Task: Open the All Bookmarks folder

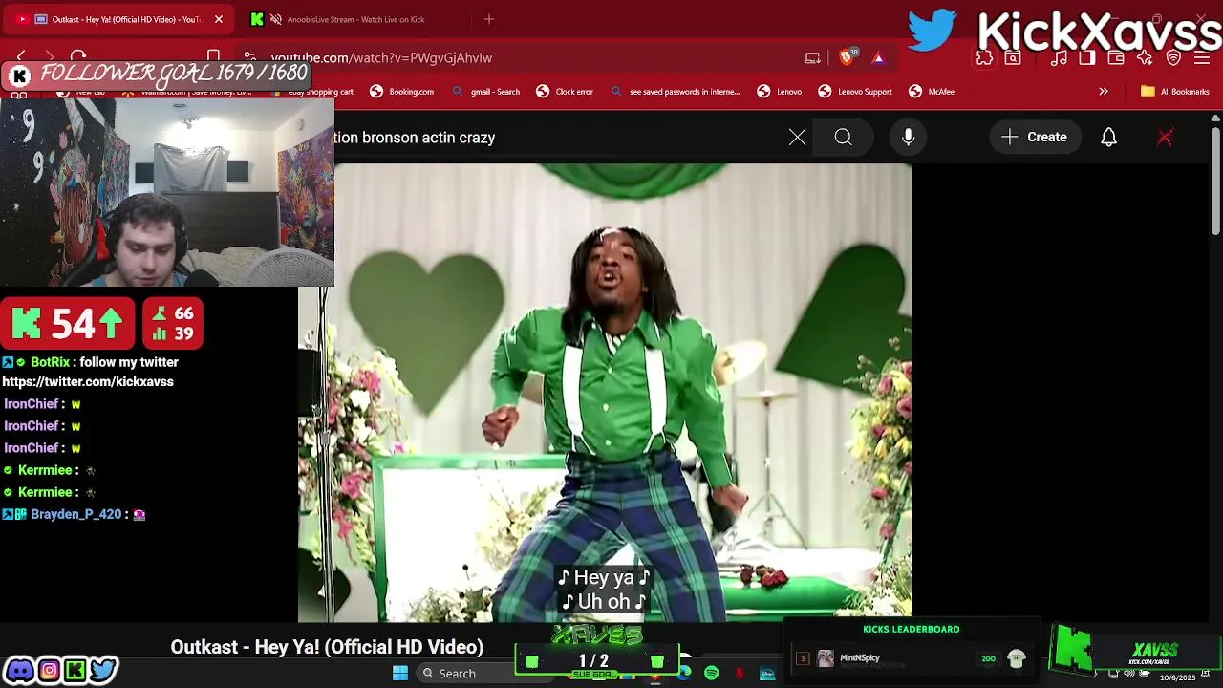Action: pos(1175,92)
